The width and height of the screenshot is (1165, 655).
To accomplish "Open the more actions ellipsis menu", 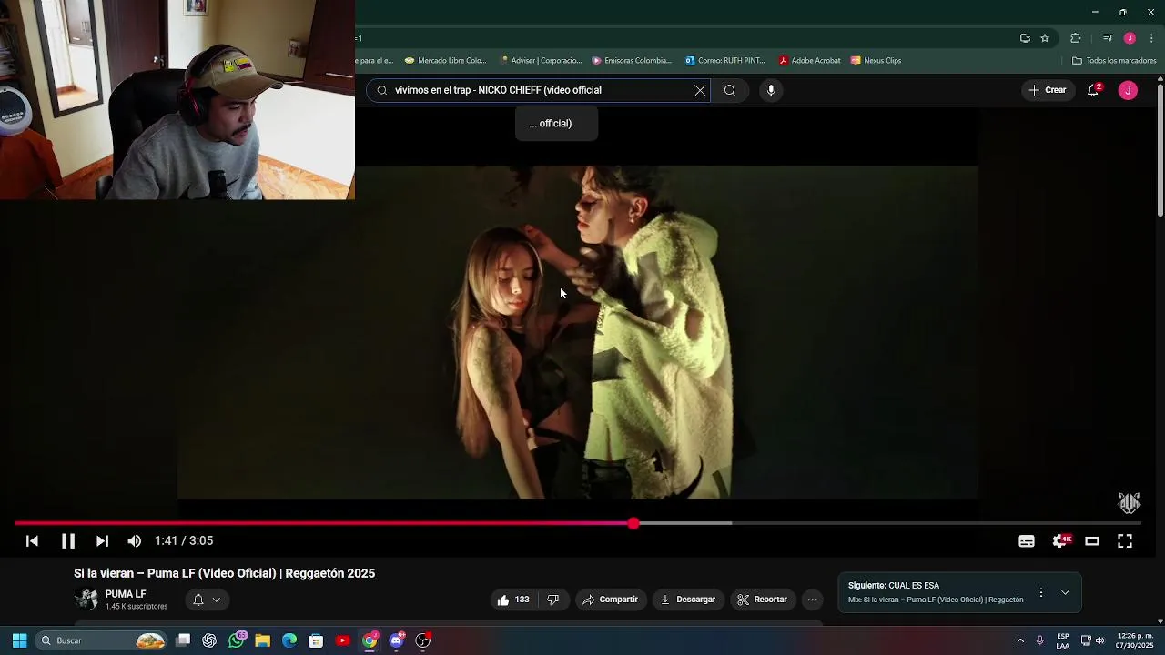I will pos(813,600).
